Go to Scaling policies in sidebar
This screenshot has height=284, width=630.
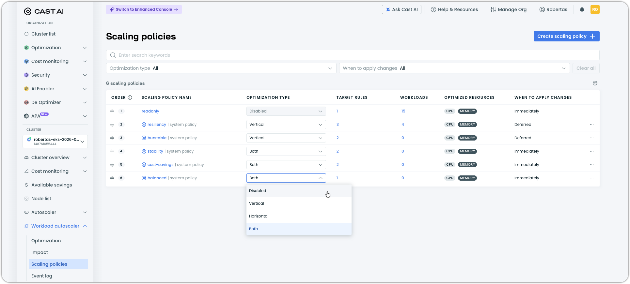pyautogui.click(x=58, y=264)
